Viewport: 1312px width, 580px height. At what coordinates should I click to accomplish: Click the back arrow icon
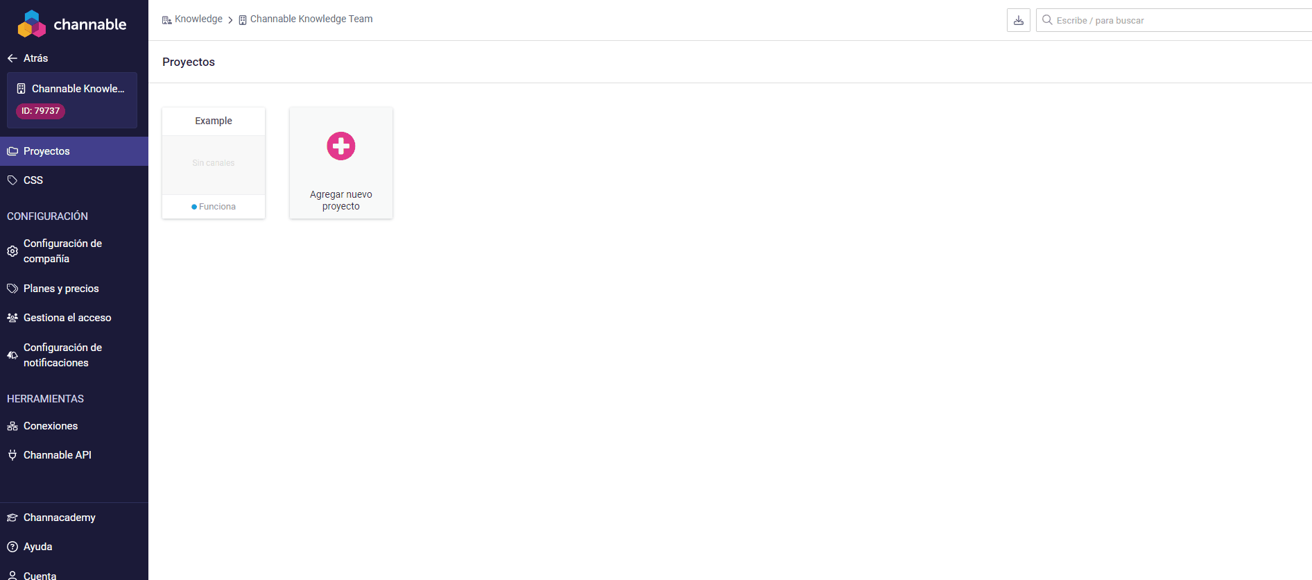click(12, 58)
